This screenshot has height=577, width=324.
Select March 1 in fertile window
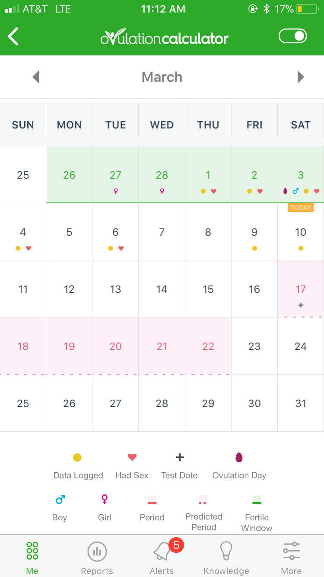[x=208, y=175]
